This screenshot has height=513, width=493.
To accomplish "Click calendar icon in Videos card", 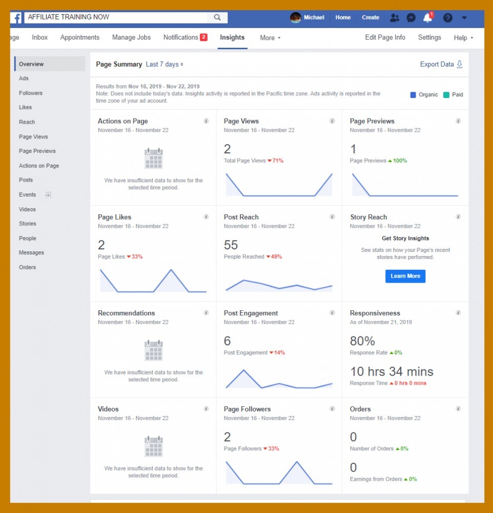I will pyautogui.click(x=154, y=446).
